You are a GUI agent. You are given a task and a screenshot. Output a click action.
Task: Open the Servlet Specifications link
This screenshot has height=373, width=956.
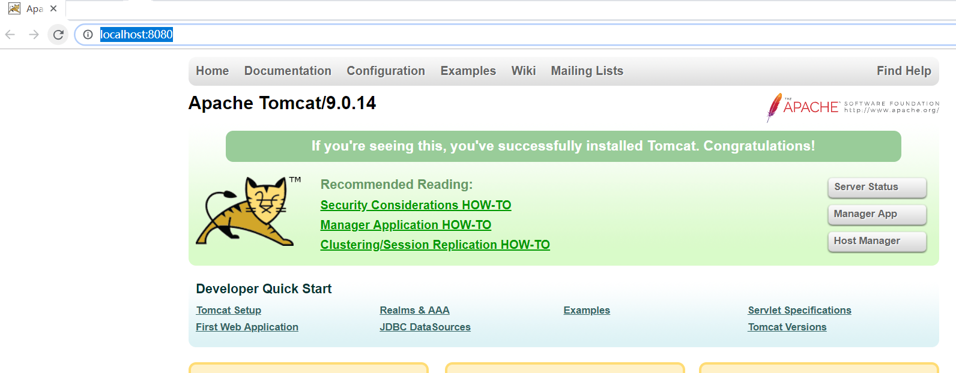pyautogui.click(x=799, y=310)
